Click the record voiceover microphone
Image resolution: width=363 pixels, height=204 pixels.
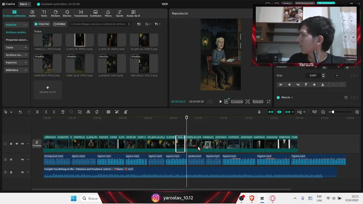coord(259,112)
